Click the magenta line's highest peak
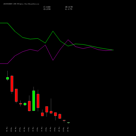This screenshot has height=136, width=136. (x=68, y=40)
